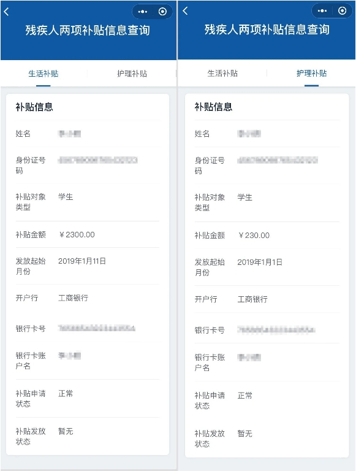356x471 pixels.
Task: Click the blurred ID number on left screen
Action: tap(98, 160)
